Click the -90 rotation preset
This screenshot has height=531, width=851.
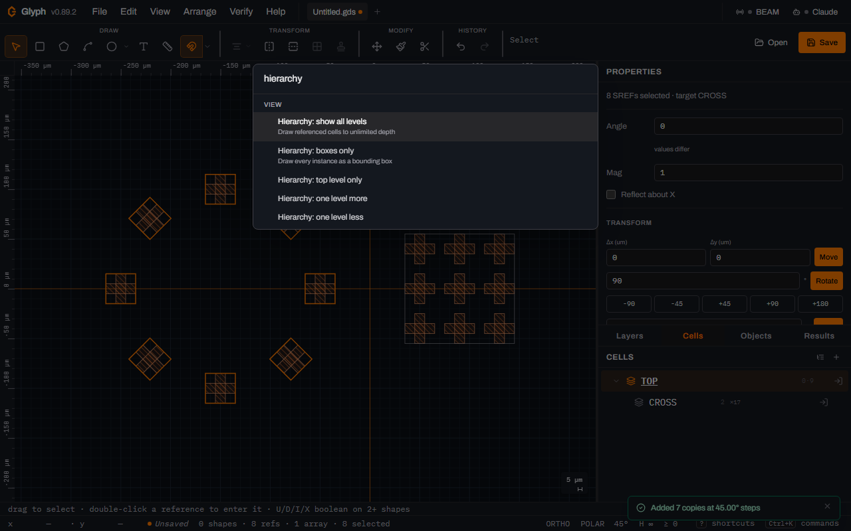point(629,304)
